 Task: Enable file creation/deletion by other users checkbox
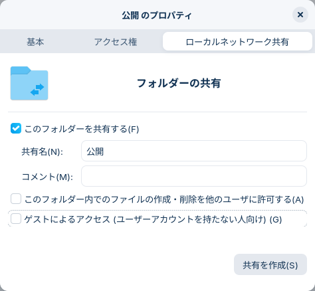coord(16,199)
